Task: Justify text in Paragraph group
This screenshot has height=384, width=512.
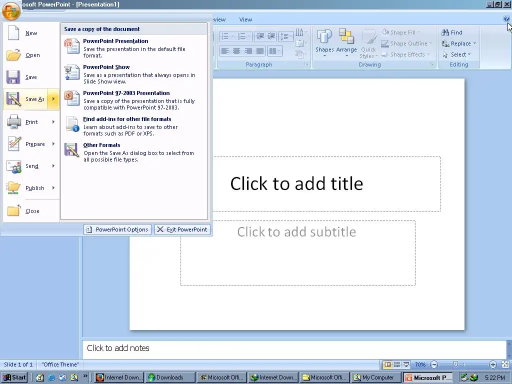Action: coord(260,51)
